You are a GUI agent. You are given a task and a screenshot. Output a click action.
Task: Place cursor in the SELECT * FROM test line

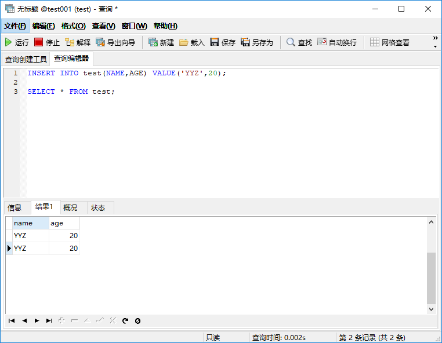[71, 92]
